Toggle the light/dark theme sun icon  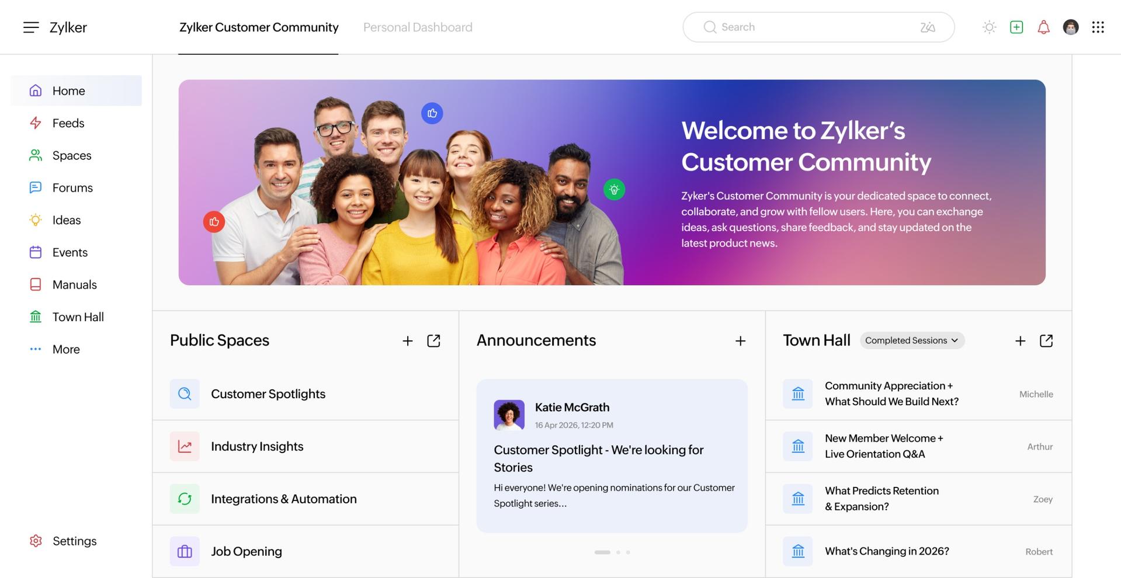[989, 27]
